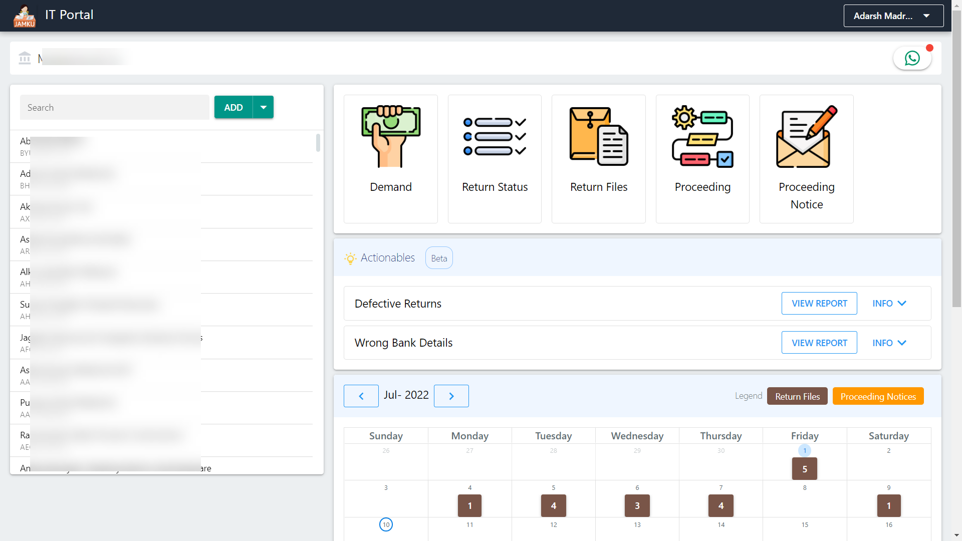Go to the next calendar month

coord(451,396)
